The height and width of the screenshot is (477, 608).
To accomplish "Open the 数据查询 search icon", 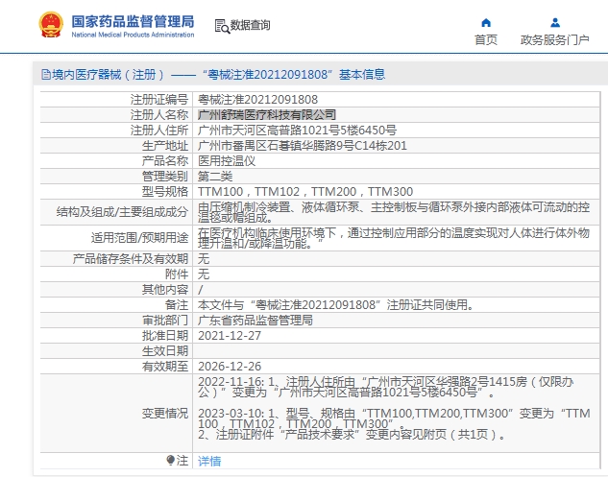I will click(222, 26).
